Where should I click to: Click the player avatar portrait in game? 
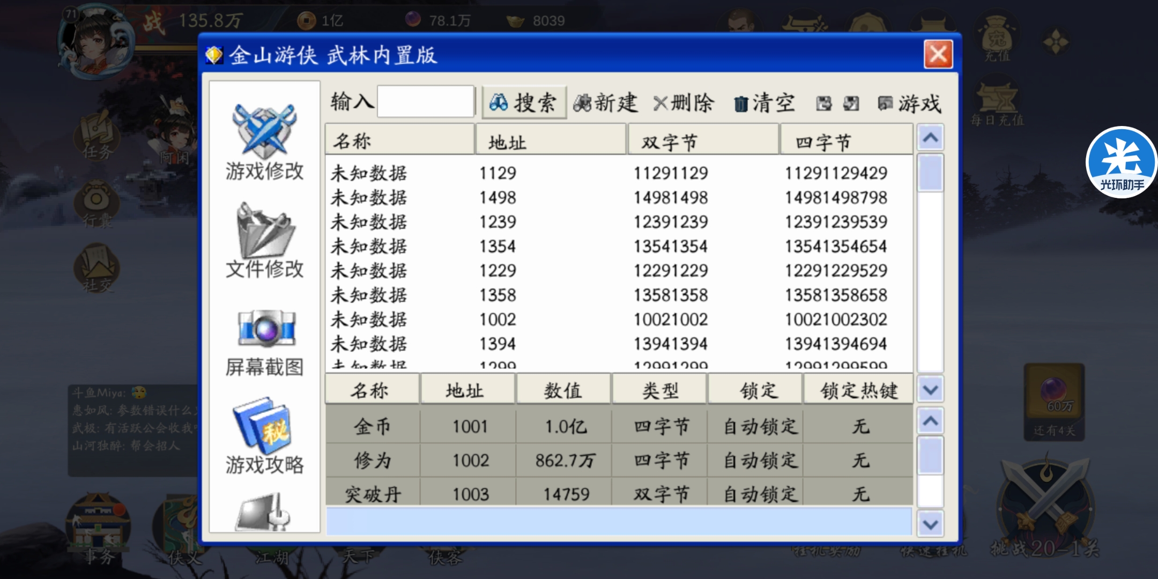pyautogui.click(x=95, y=42)
